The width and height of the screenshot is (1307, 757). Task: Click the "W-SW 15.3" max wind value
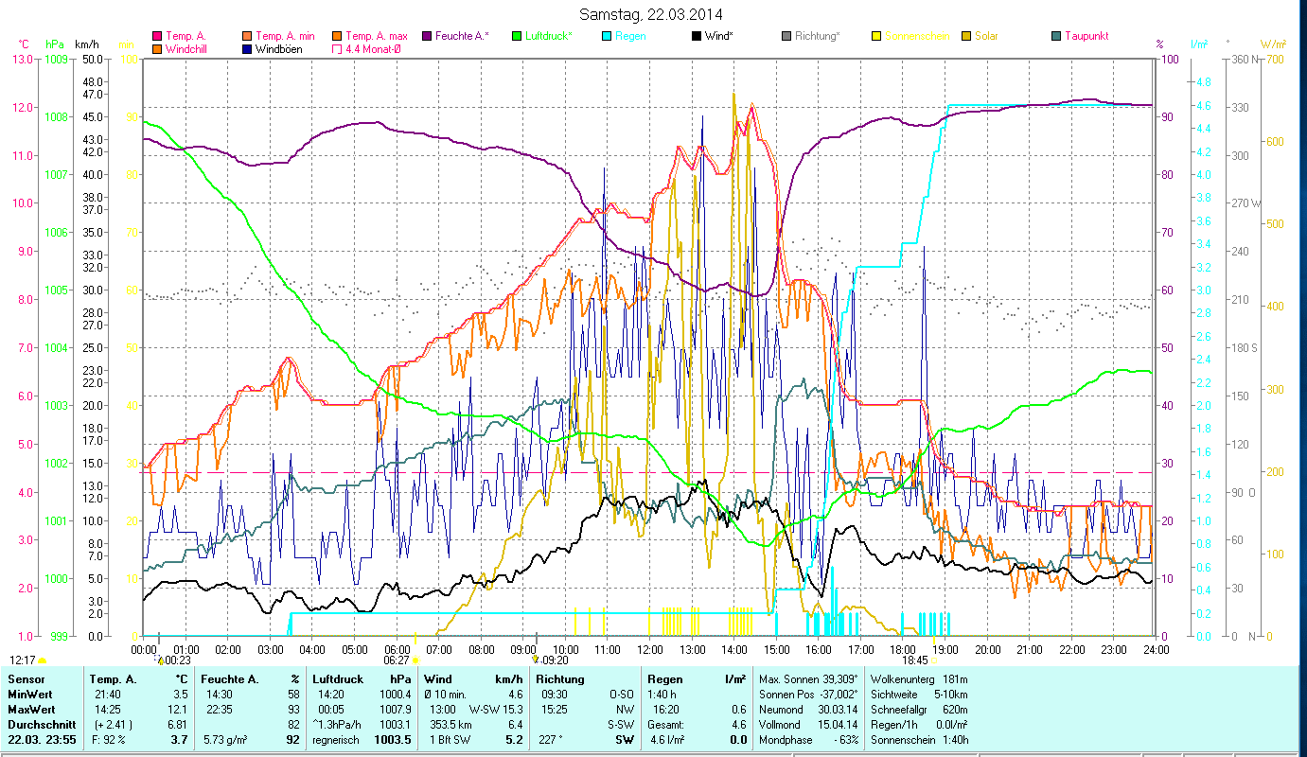click(496, 710)
